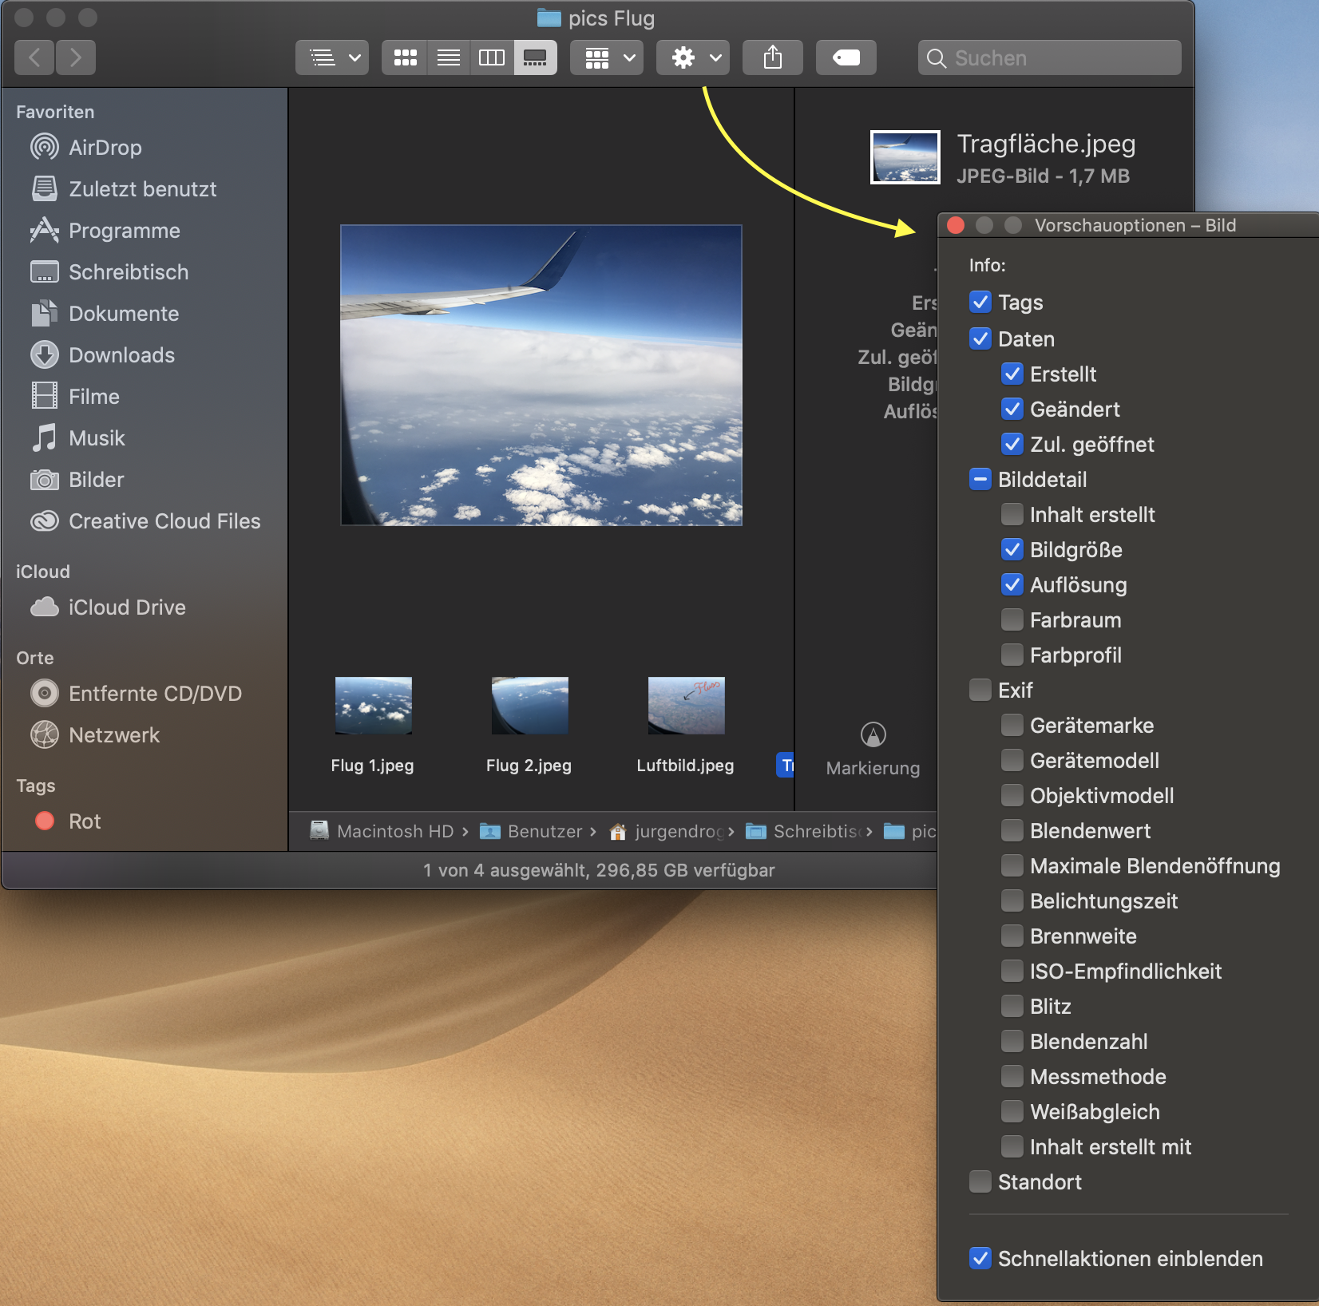
Task: Select gallery view button in toolbar
Action: [535, 57]
